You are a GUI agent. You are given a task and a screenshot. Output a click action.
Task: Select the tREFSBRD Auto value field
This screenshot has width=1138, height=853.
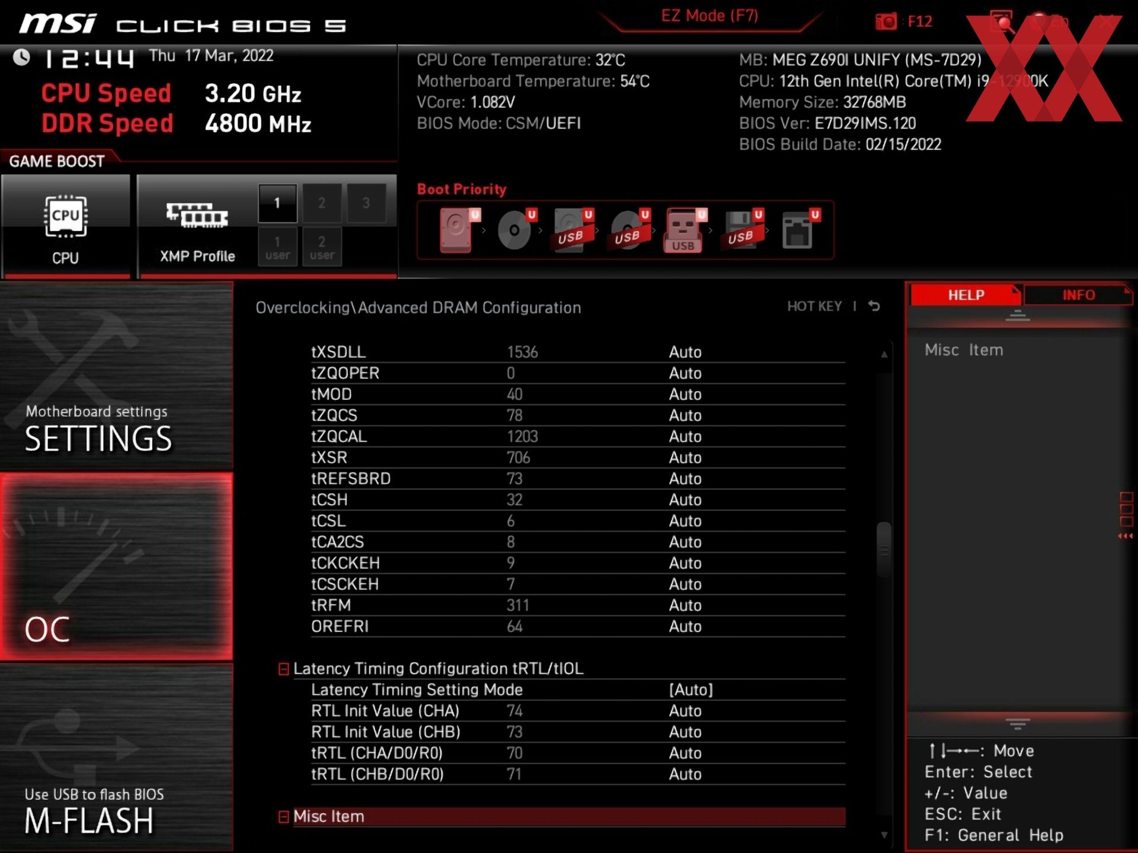(685, 479)
